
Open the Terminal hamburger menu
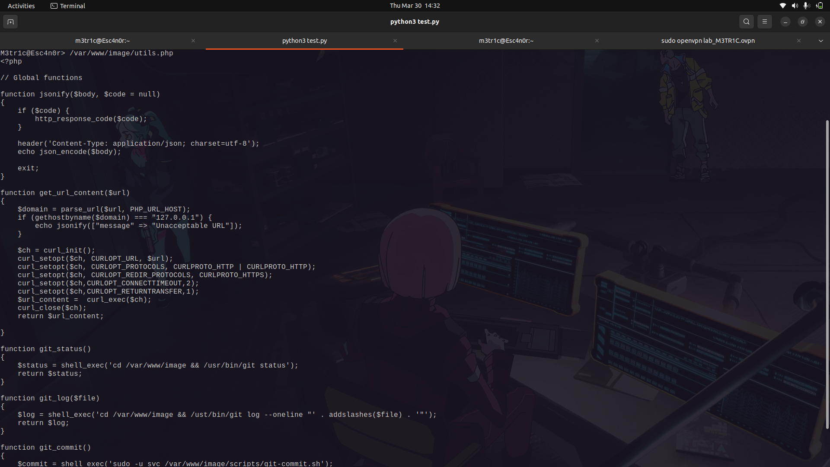pos(765,22)
